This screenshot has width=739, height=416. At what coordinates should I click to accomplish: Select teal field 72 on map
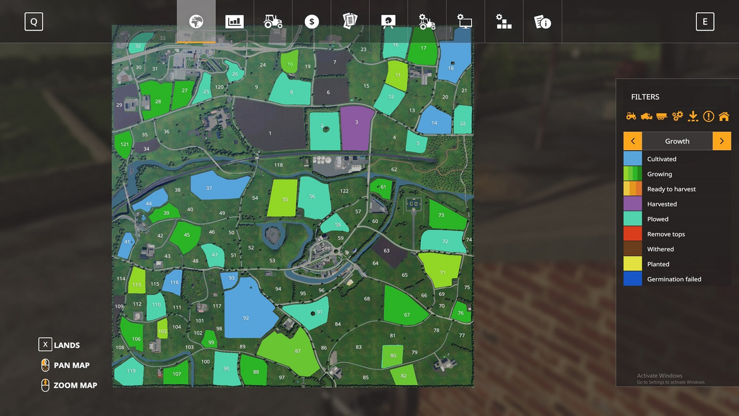pyautogui.click(x=443, y=241)
